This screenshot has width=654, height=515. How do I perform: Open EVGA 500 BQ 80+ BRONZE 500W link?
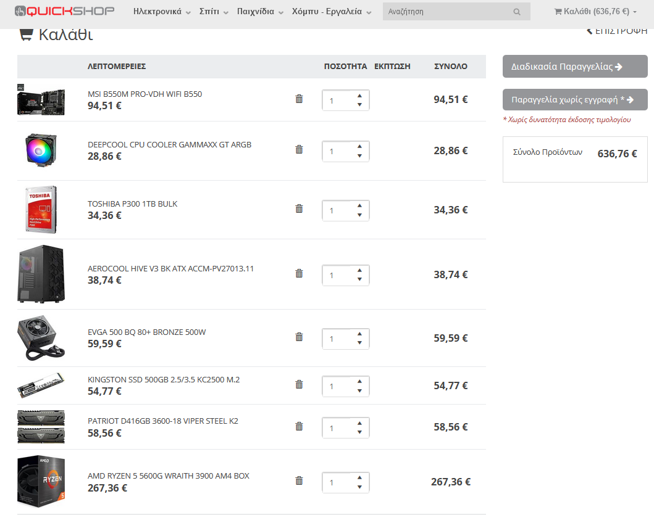point(146,332)
